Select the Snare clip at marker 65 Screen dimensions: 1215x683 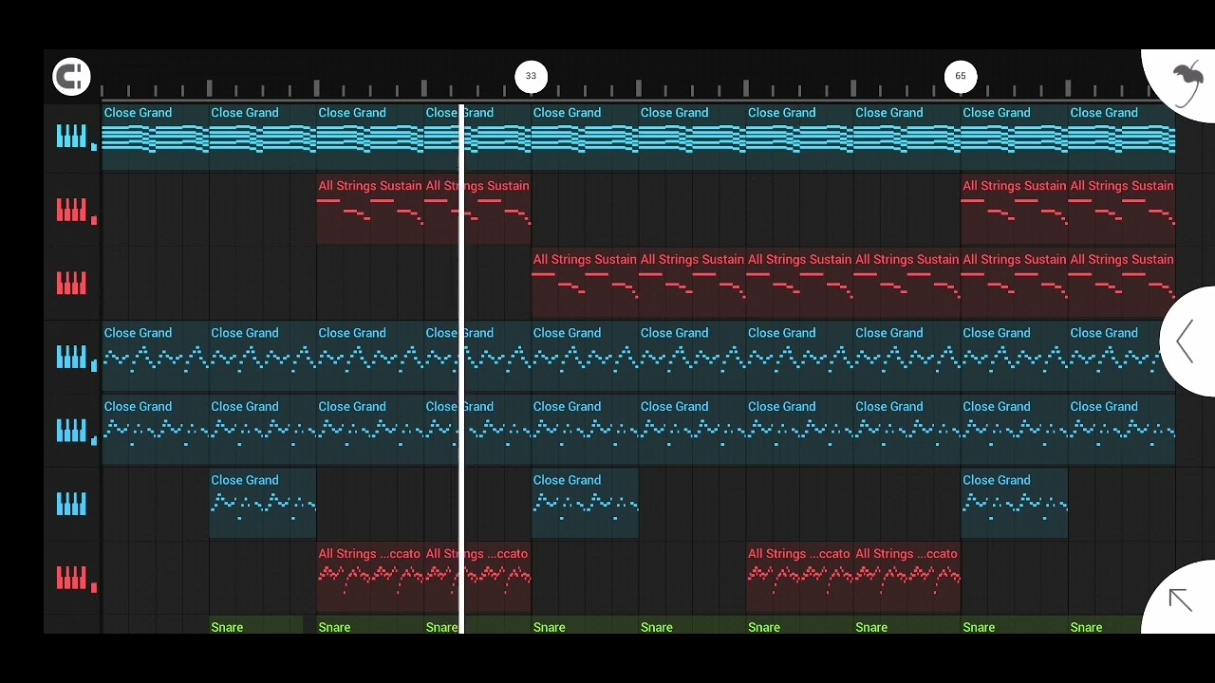tap(1015, 626)
